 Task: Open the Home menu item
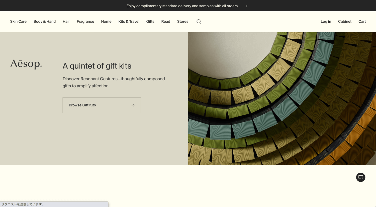(x=106, y=22)
